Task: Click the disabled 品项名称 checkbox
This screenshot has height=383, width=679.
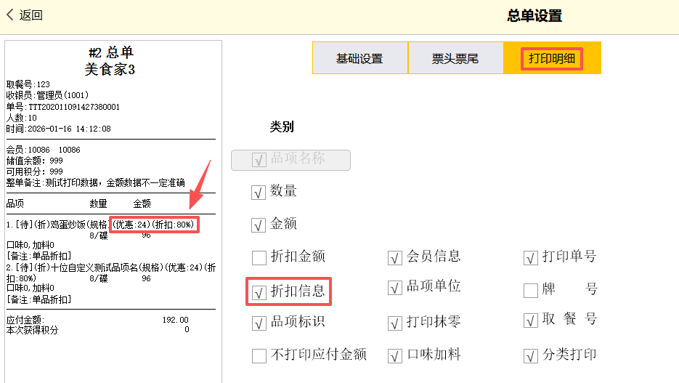Action: point(259,160)
